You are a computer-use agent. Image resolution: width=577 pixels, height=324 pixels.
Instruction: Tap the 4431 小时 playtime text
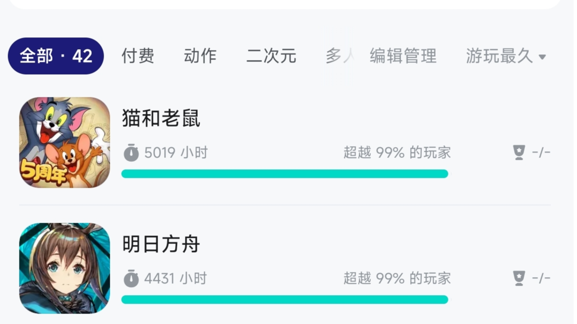click(x=176, y=279)
